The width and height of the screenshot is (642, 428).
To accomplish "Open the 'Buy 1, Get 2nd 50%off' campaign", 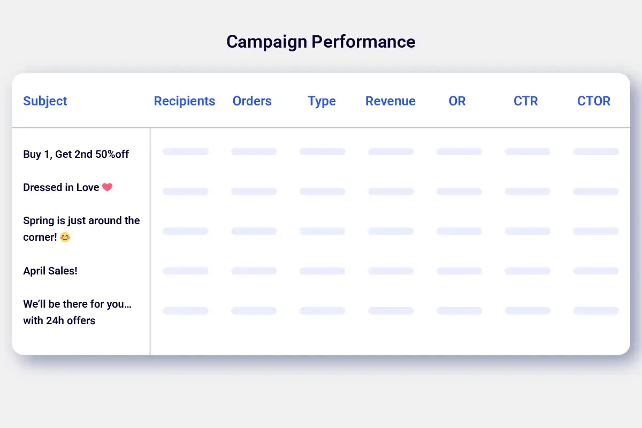I will pyautogui.click(x=76, y=155).
